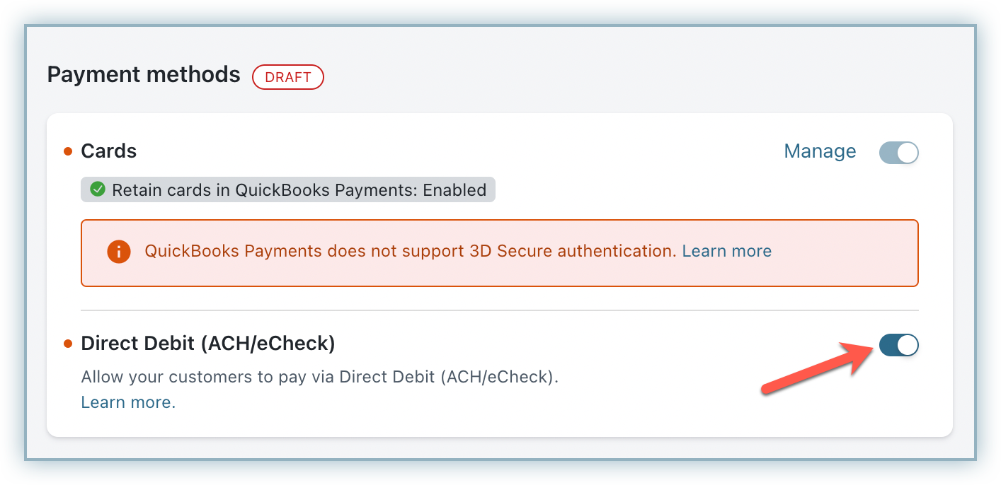Screen dimensions: 1001x485
Task: Select the Cards section title
Action: point(108,151)
